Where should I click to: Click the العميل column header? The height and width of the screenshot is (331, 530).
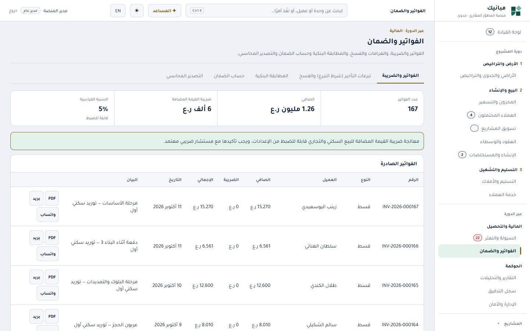point(329,179)
